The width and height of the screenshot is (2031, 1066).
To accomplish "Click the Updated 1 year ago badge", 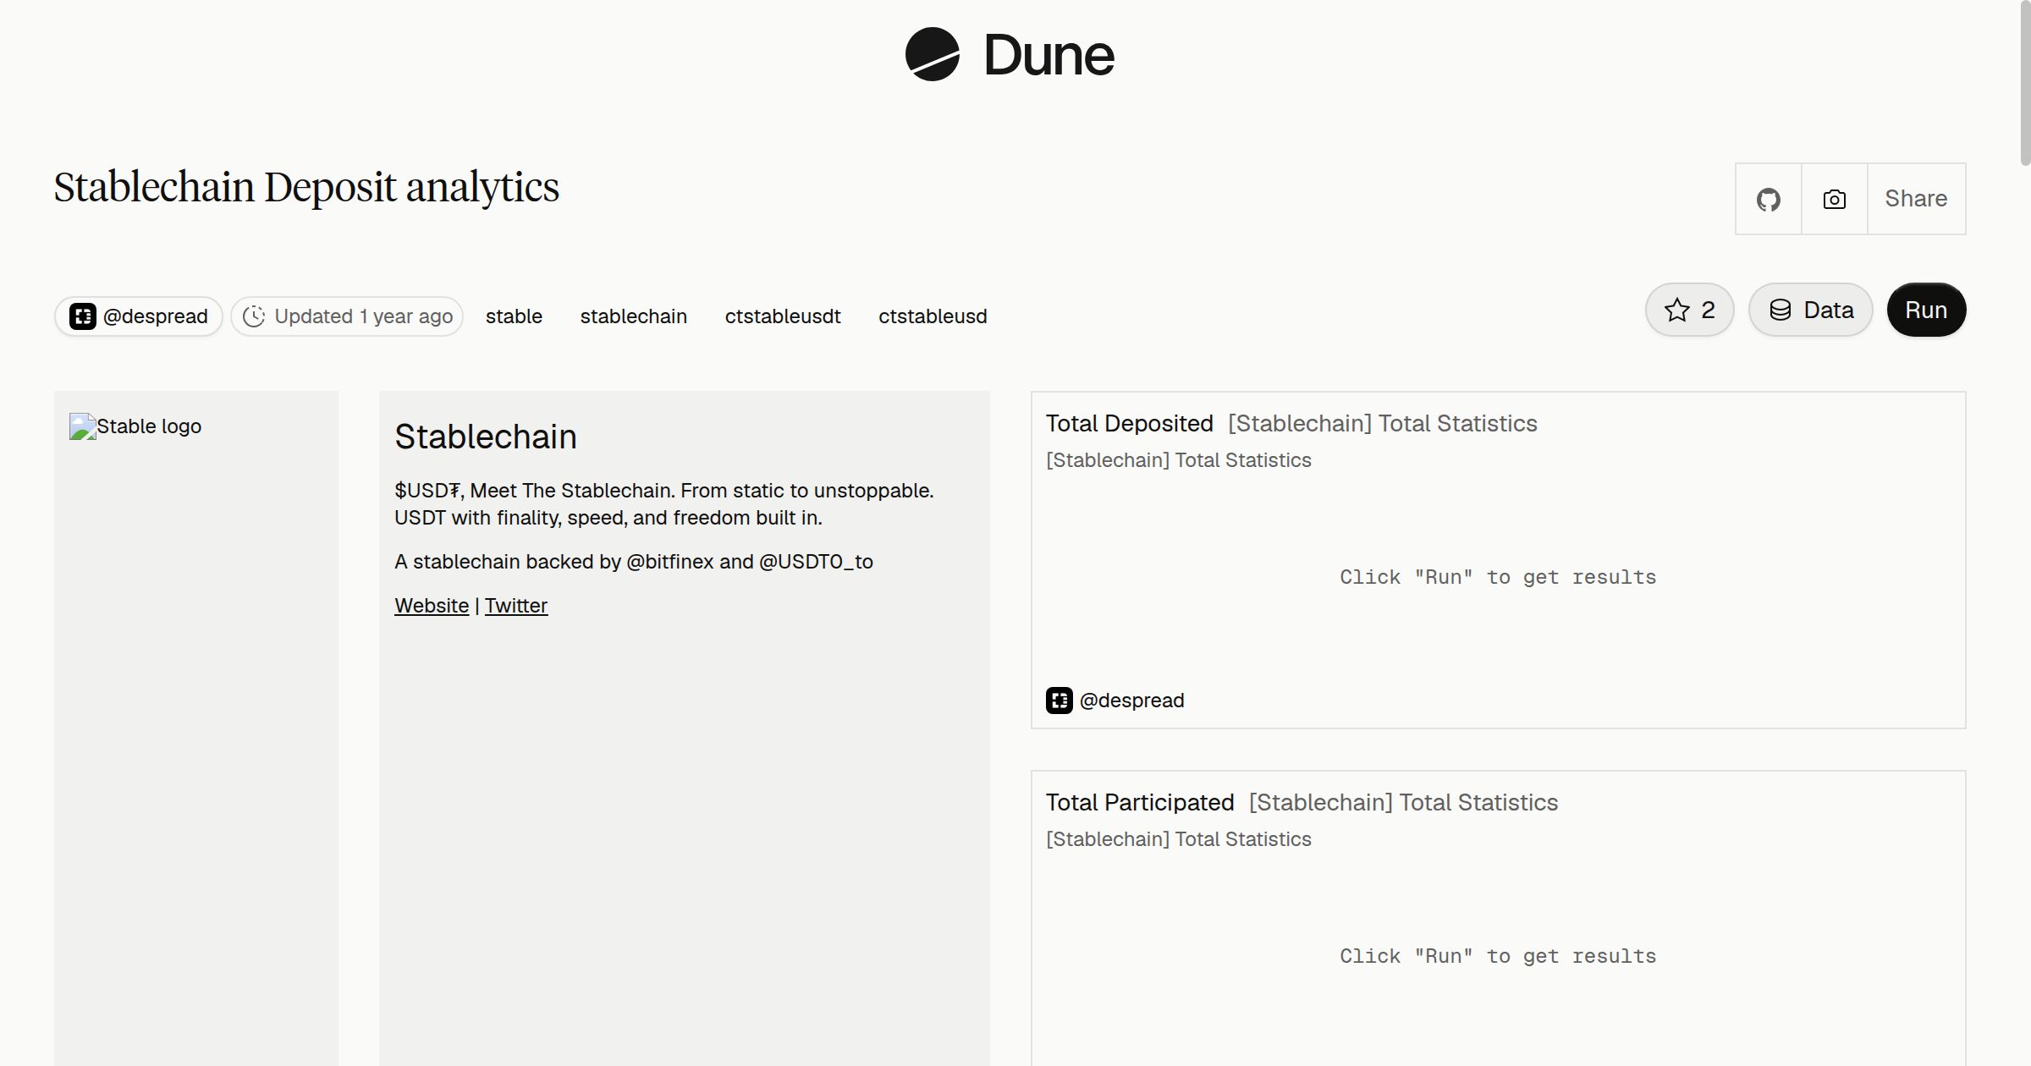I will [x=347, y=316].
